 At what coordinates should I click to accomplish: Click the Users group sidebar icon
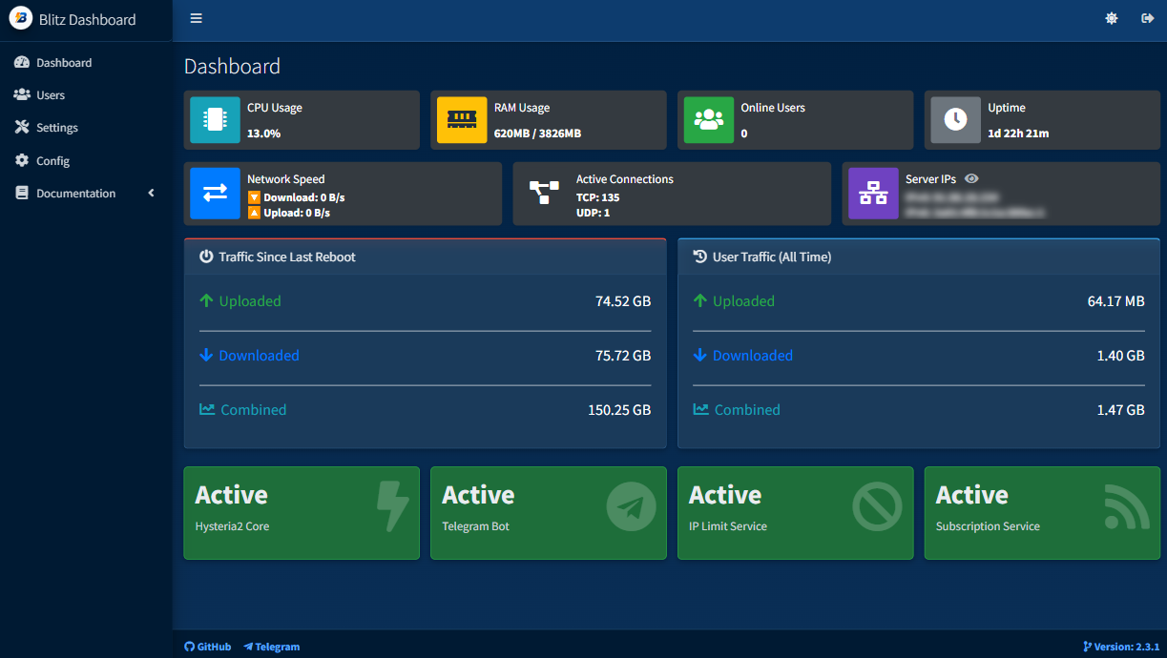coord(22,95)
